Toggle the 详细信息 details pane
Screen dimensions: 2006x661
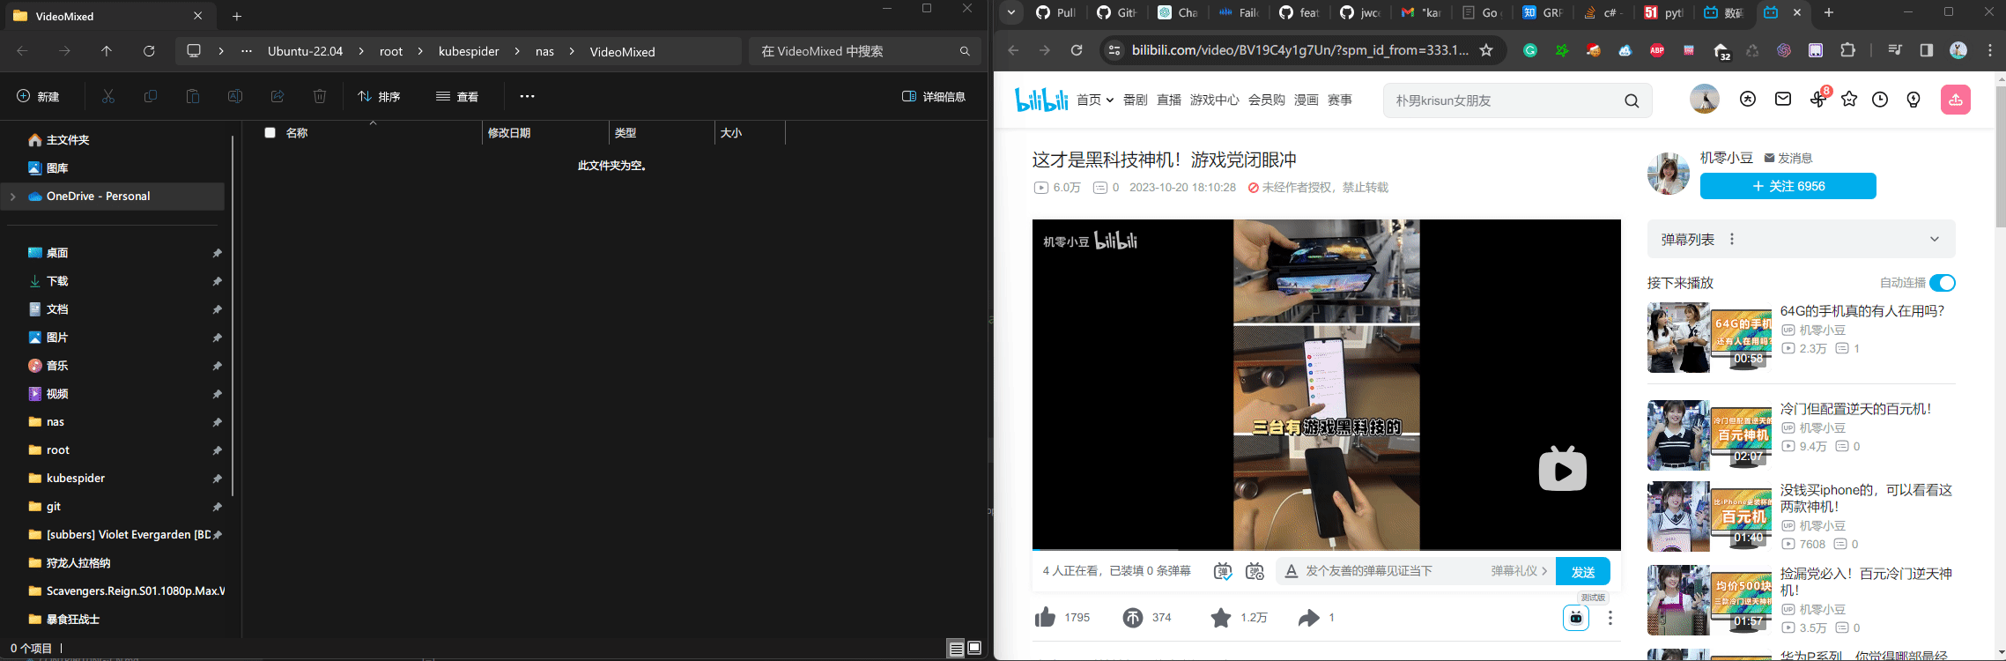(934, 96)
